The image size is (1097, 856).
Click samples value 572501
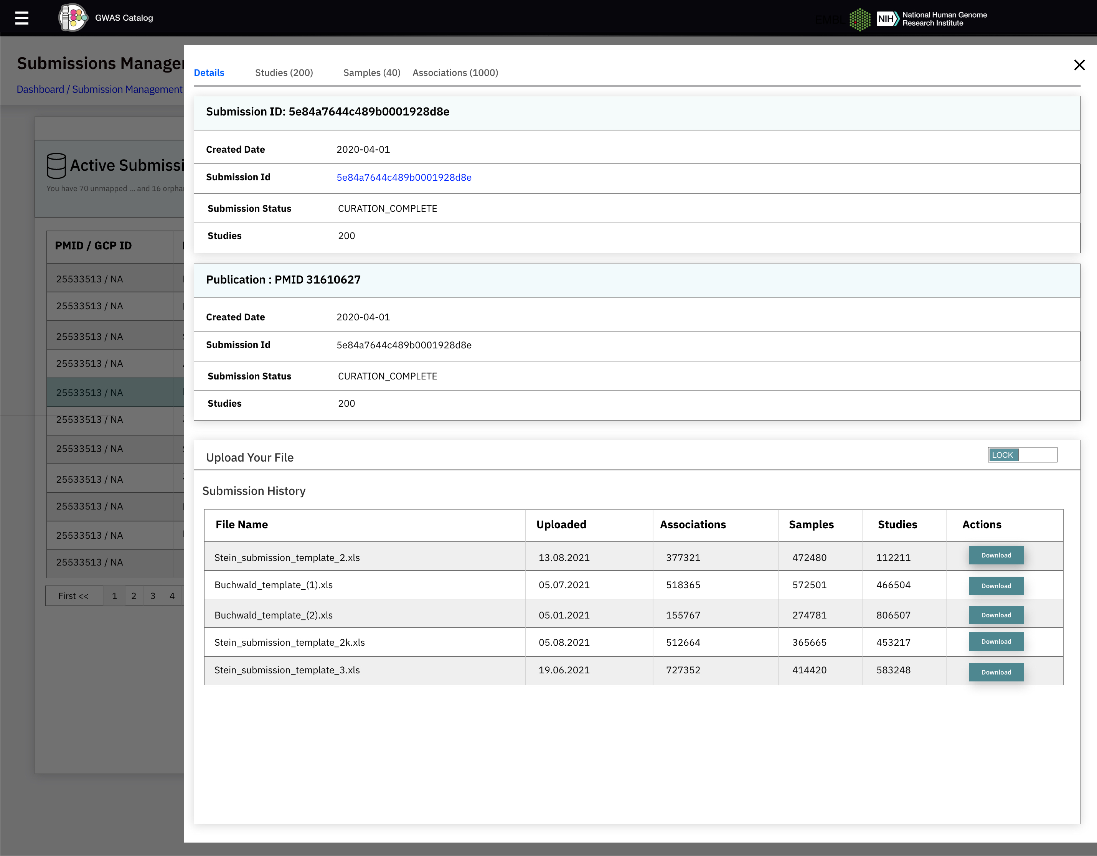tap(809, 585)
